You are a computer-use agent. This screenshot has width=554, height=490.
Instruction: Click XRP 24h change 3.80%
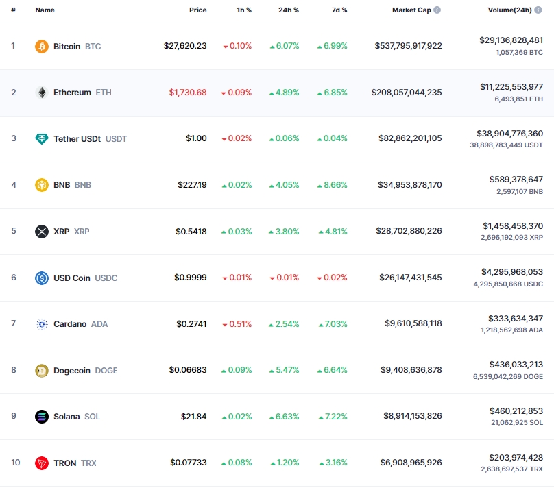pos(284,232)
